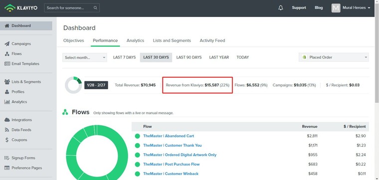
Task: Click the $ / Recipient column header
Action: [x=355, y=127]
